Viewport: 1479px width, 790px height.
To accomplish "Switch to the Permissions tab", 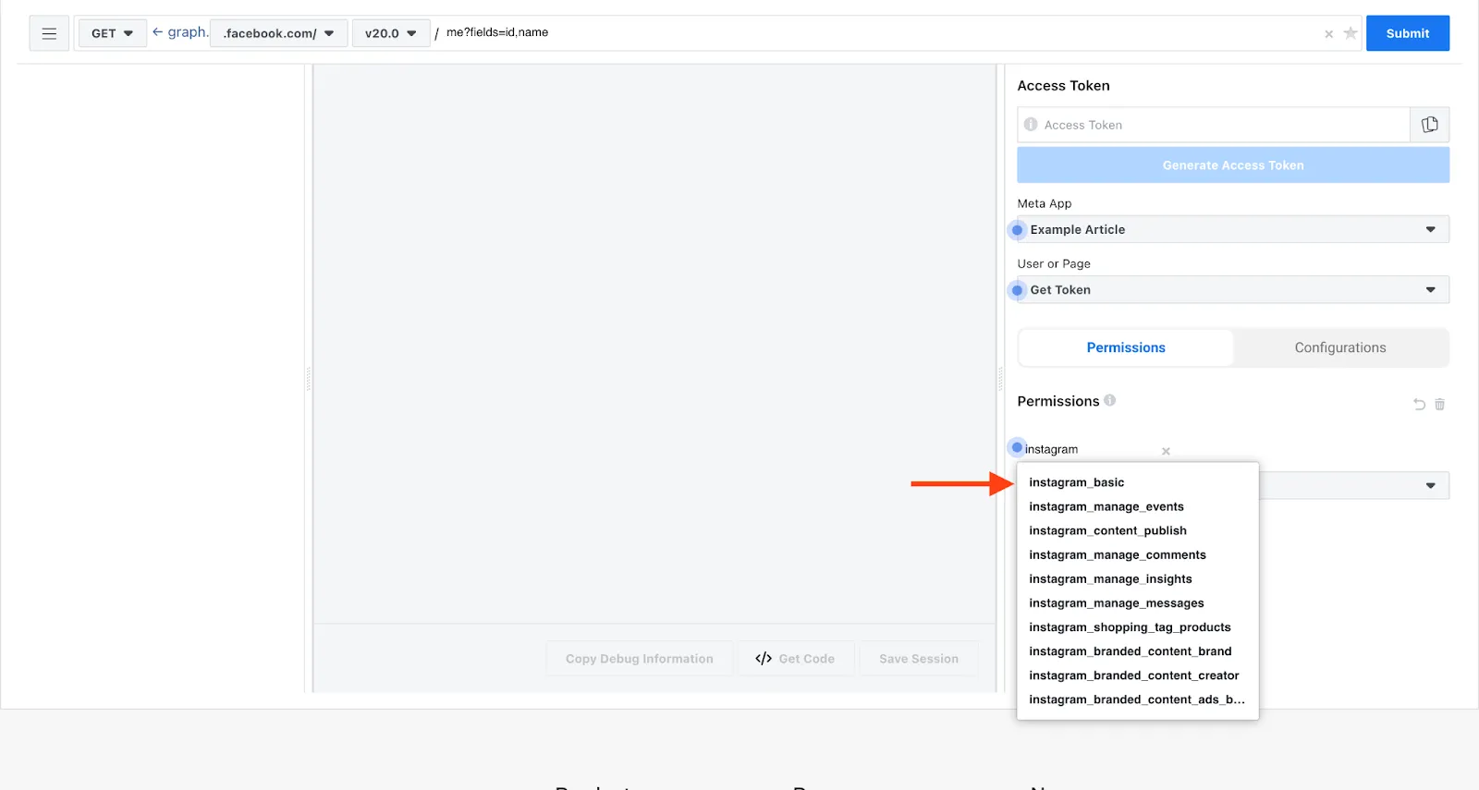I will pos(1126,347).
